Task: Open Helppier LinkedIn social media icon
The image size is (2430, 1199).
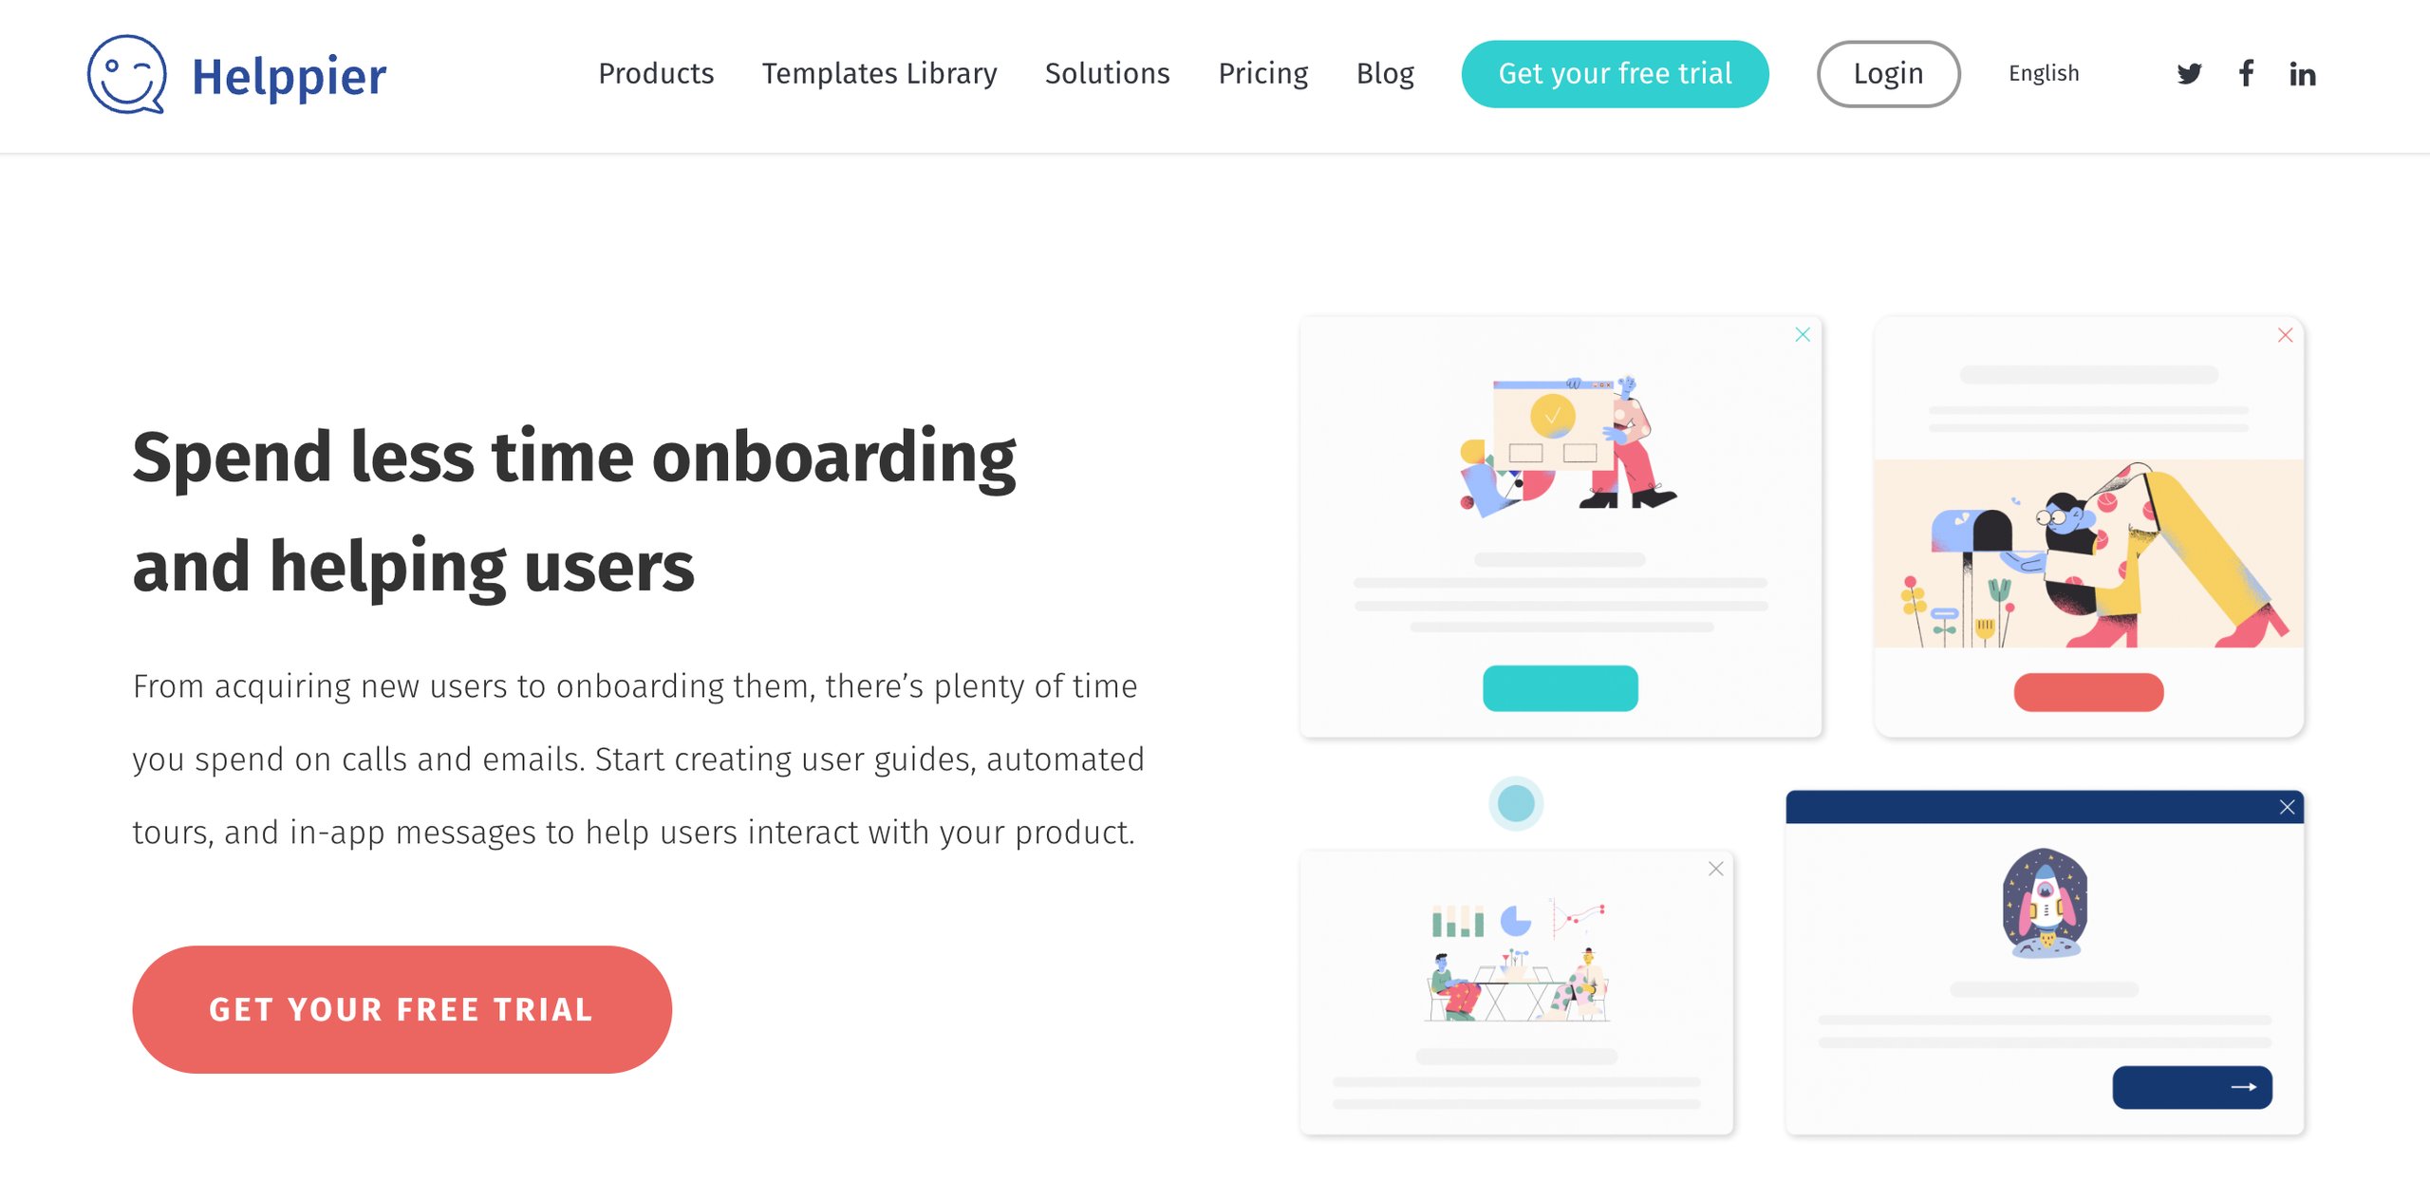Action: 2300,73
